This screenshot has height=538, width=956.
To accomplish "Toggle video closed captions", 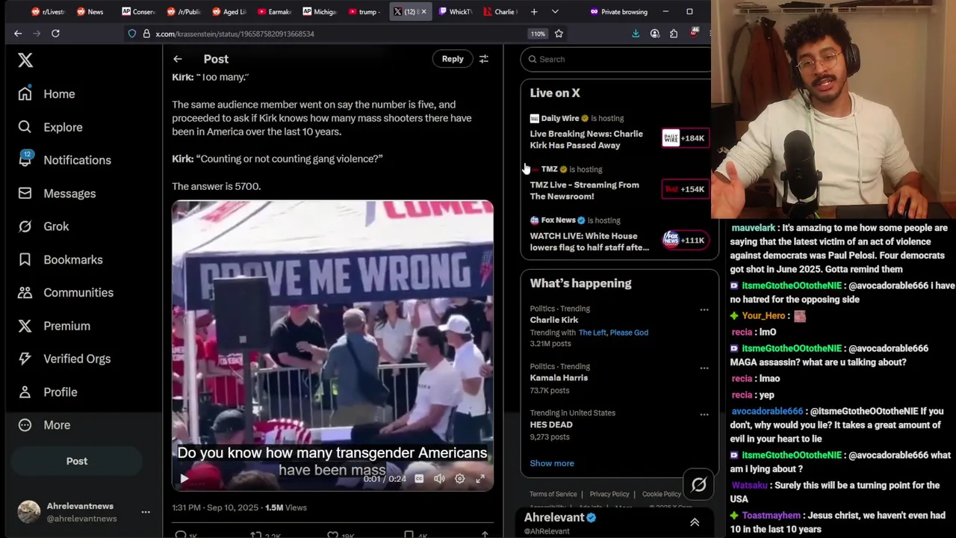I will (x=419, y=478).
